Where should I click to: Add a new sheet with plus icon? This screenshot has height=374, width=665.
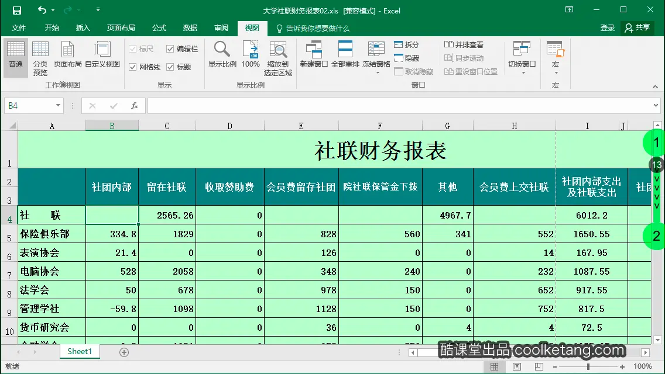pyautogui.click(x=124, y=352)
